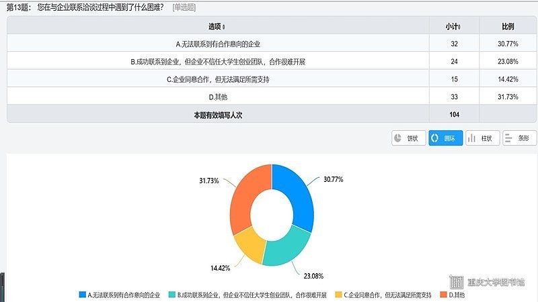The height and width of the screenshot is (302, 538).
Task: Switch chart to 饼状 pie view
Action: point(408,138)
